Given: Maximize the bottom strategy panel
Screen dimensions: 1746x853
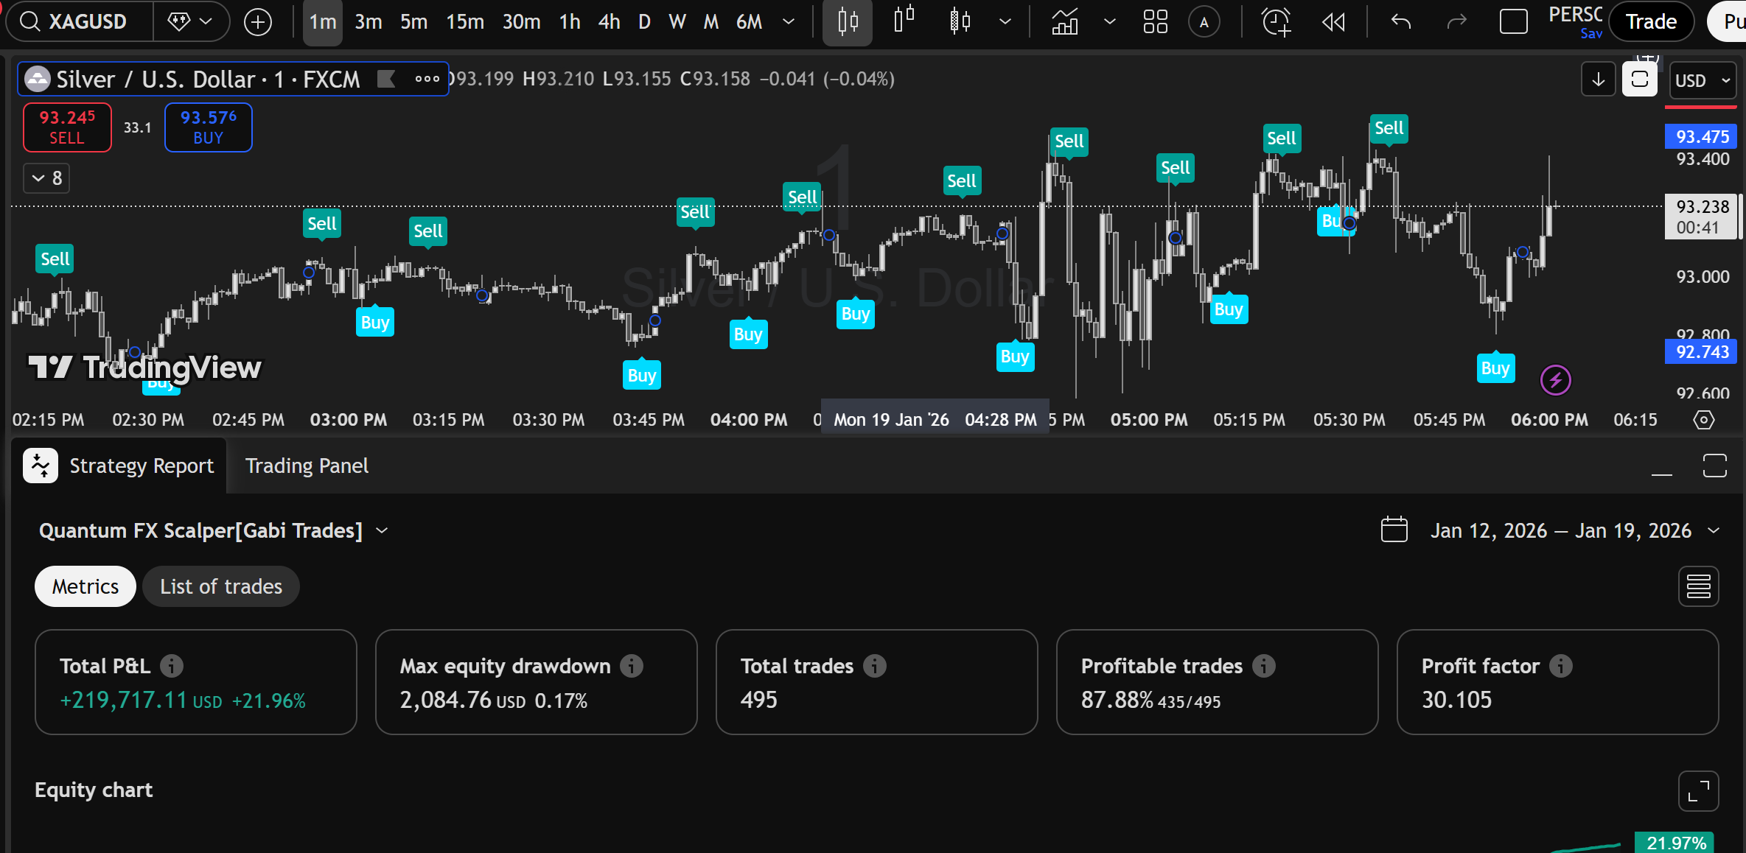Looking at the screenshot, I should pyautogui.click(x=1715, y=466).
